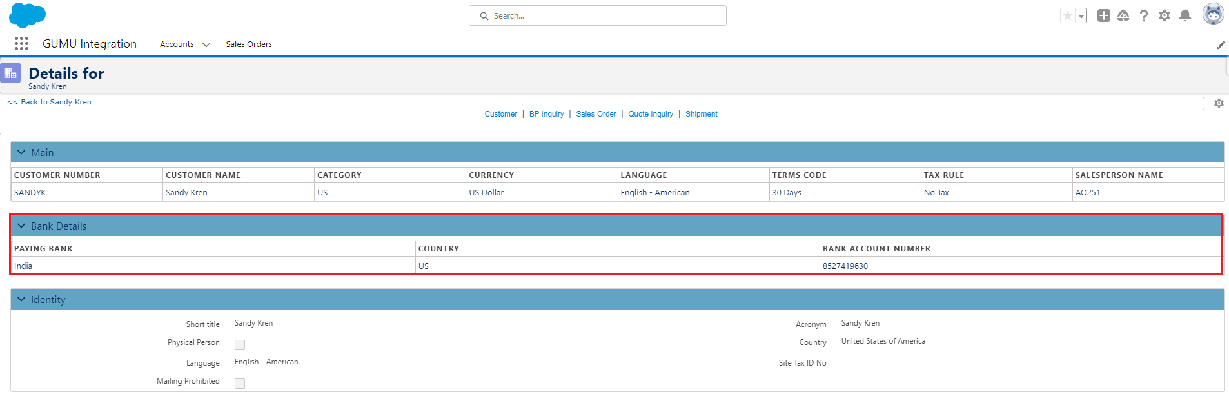1229x403 pixels.
Task: Click the pencil edit navigation icon
Action: 1221,44
